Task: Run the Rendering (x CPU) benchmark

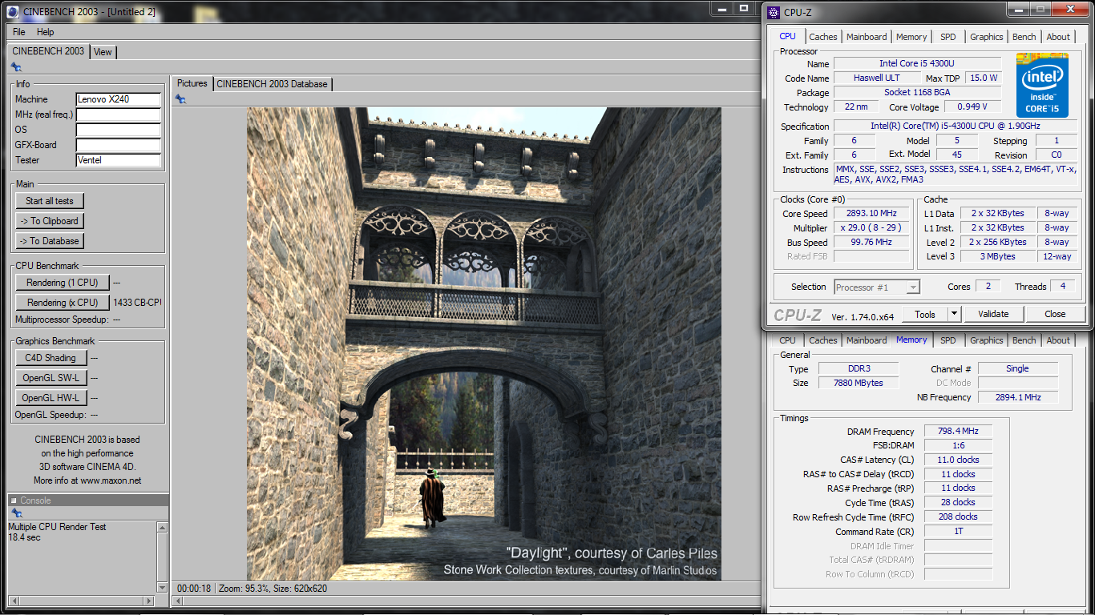Action: pyautogui.click(x=63, y=303)
